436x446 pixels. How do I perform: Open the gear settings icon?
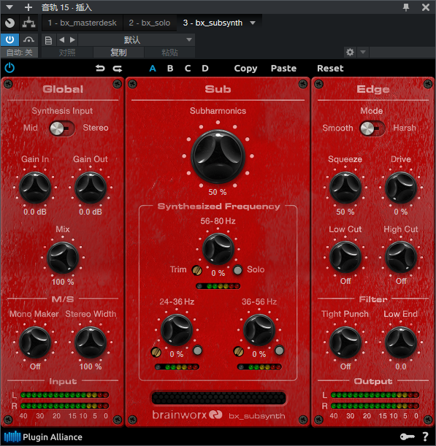350,53
